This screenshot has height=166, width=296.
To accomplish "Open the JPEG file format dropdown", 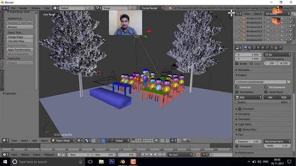I will (x=248, y=97).
